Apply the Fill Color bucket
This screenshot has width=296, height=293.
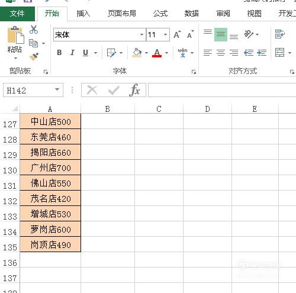click(x=137, y=53)
